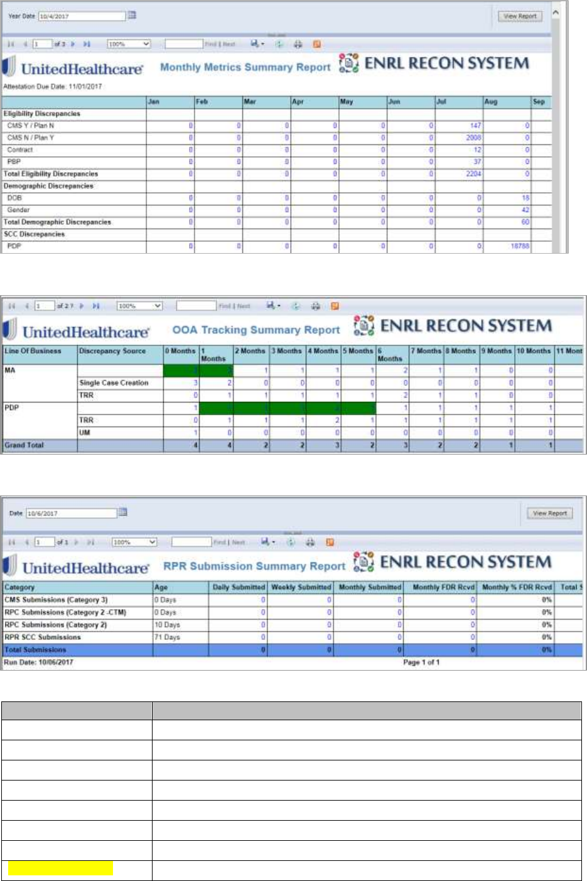The image size is (587, 881).
Task: Click Find link in OOA Tracking toolbar
Action: click(225, 306)
